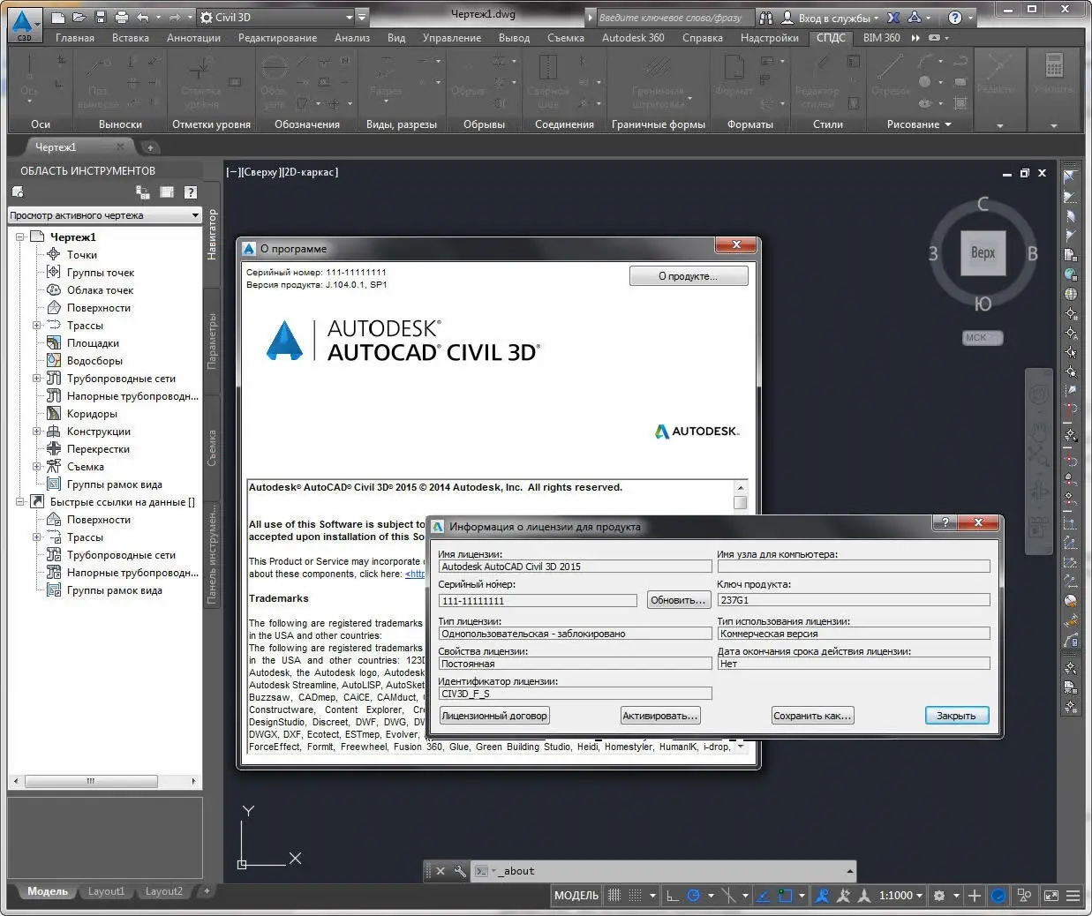Screen dimensions: 1092x916
Task: Click the Закрыть button in license dialog
Action: tap(956, 716)
